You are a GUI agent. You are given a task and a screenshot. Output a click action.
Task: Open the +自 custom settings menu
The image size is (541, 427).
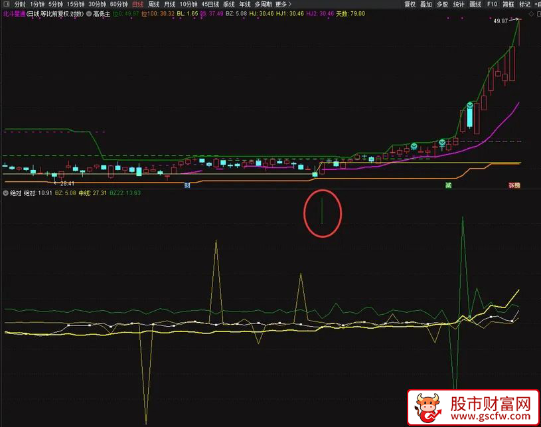click(536, 4)
